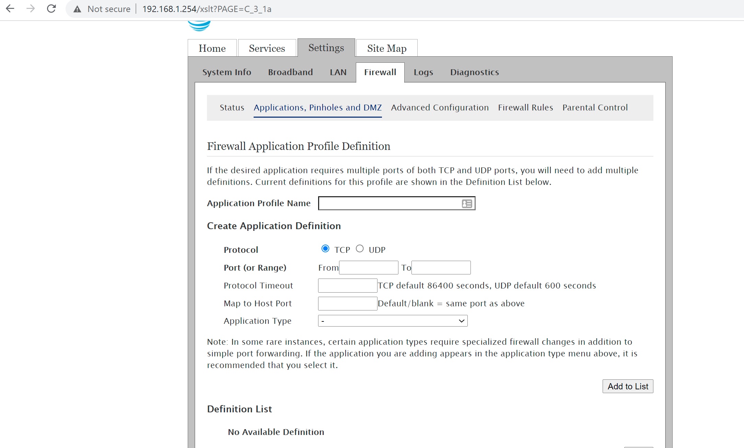The width and height of the screenshot is (744, 448).
Task: Switch to the Services tab
Action: tap(267, 48)
